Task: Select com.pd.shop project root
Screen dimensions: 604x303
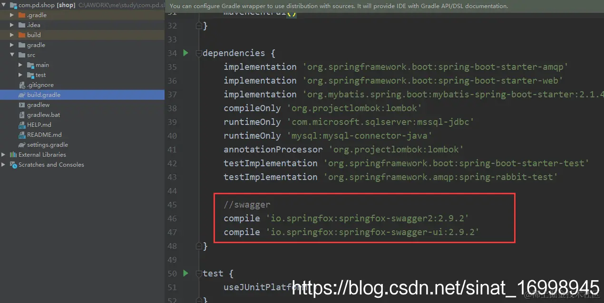Action: (47, 5)
